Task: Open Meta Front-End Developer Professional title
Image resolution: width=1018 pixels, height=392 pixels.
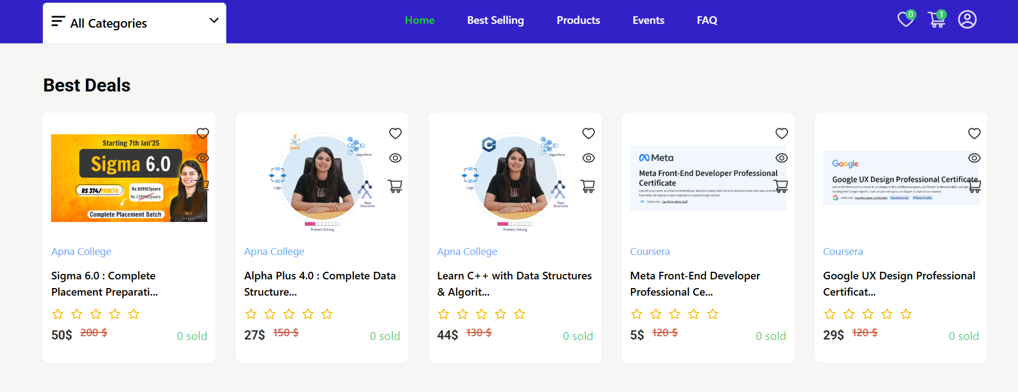Action: pos(695,284)
